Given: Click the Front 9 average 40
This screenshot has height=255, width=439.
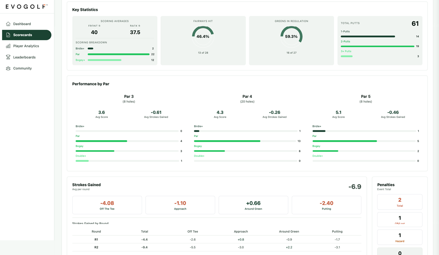Looking at the screenshot, I should click(94, 32).
